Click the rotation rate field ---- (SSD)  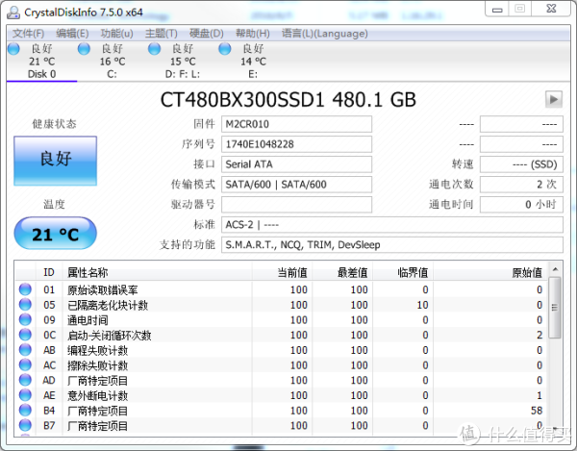click(x=521, y=164)
